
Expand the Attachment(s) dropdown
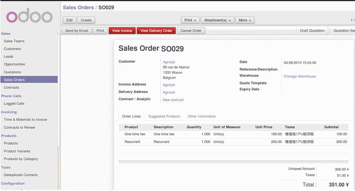point(218,20)
